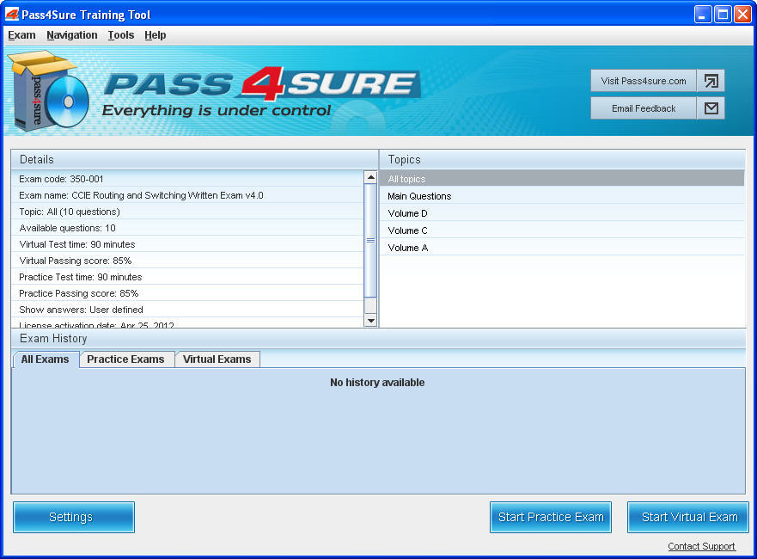Click the Pass4Sure software box logo
This screenshot has width=757, height=559.
point(48,91)
